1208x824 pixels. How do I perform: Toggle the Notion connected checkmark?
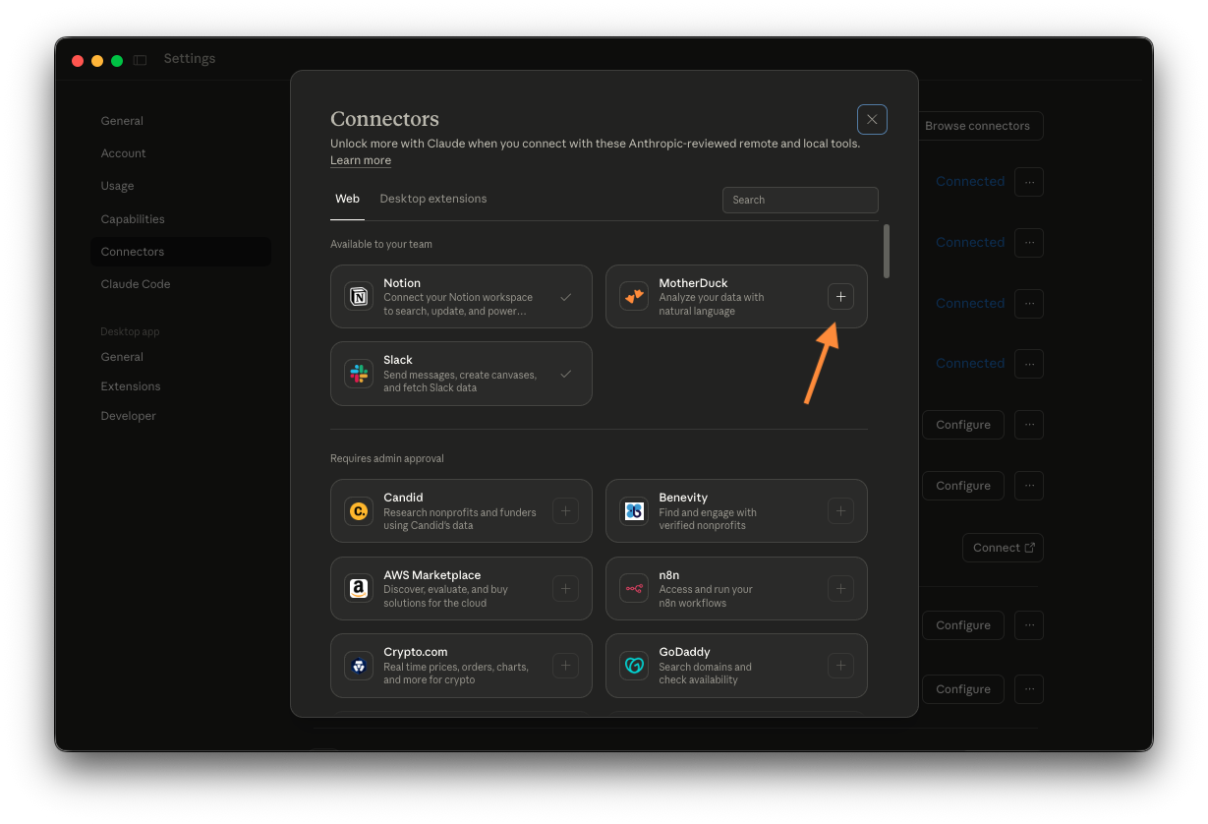566,296
